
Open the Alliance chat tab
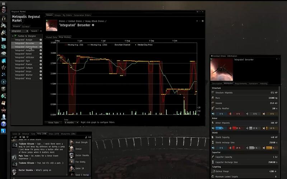point(25,134)
